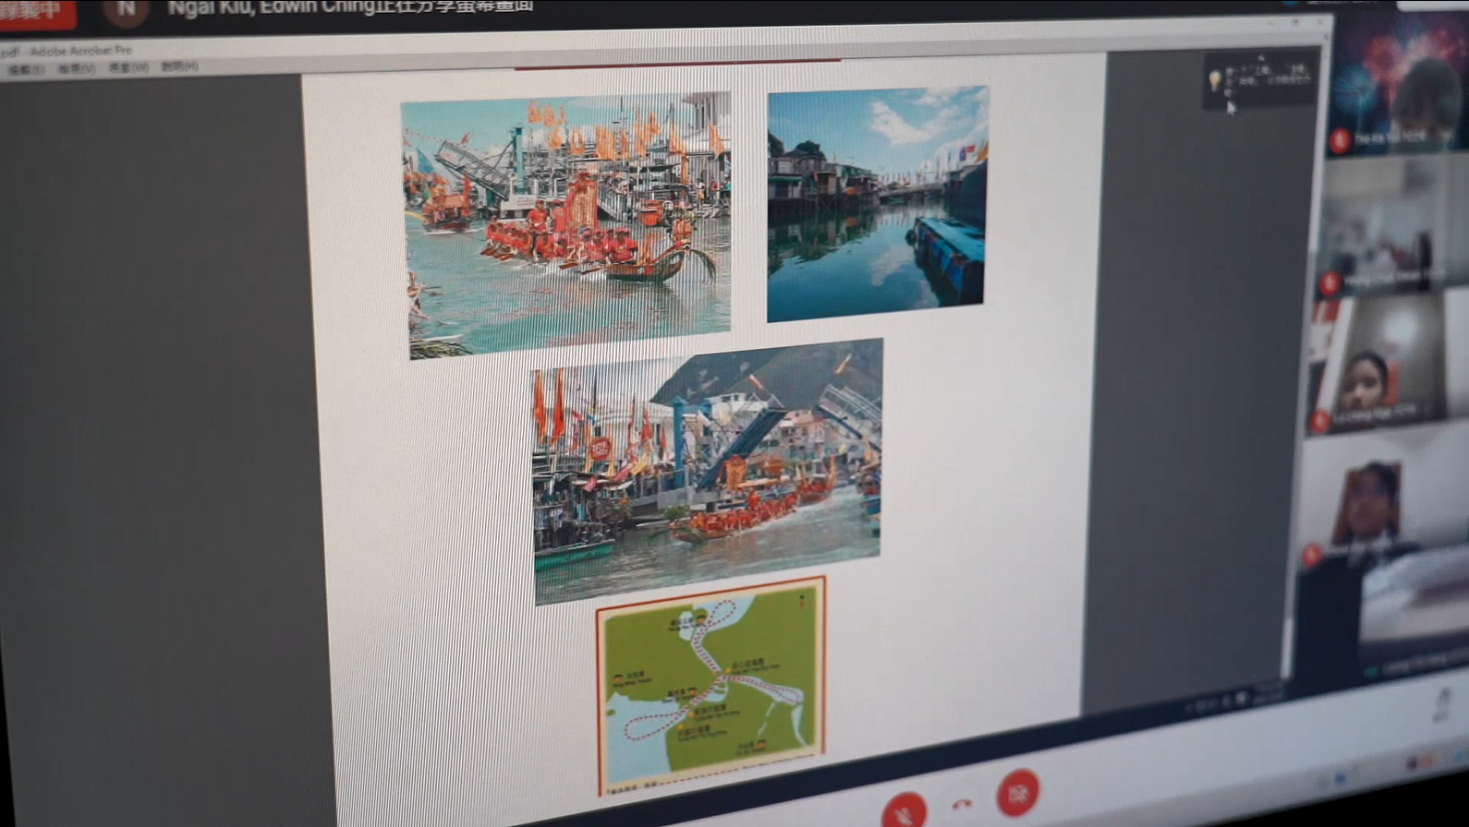Click muted mic icon on top participant tile

[1340, 141]
